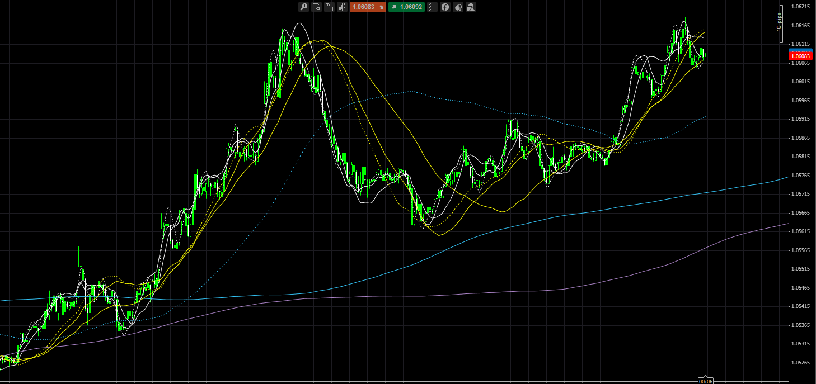The image size is (816, 384).
Task: Click the 1.06215 label on price axis
Action: pos(802,7)
